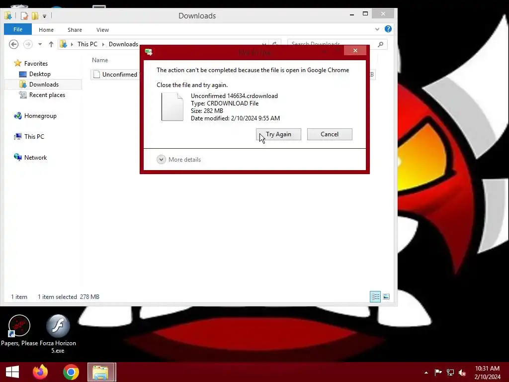Screen dimensions: 509x382
Task: Click the New folder quick access icon
Action: click(x=35, y=15)
